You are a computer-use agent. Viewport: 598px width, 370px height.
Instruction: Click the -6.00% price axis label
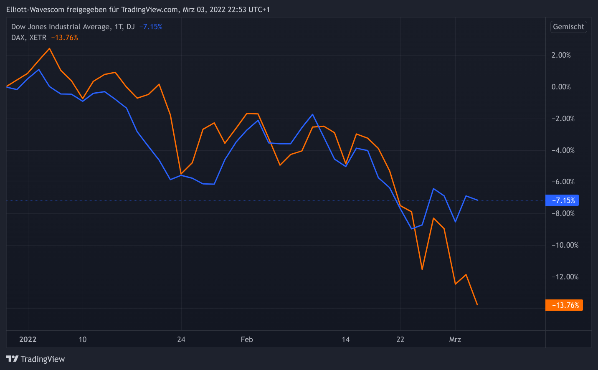tap(563, 182)
